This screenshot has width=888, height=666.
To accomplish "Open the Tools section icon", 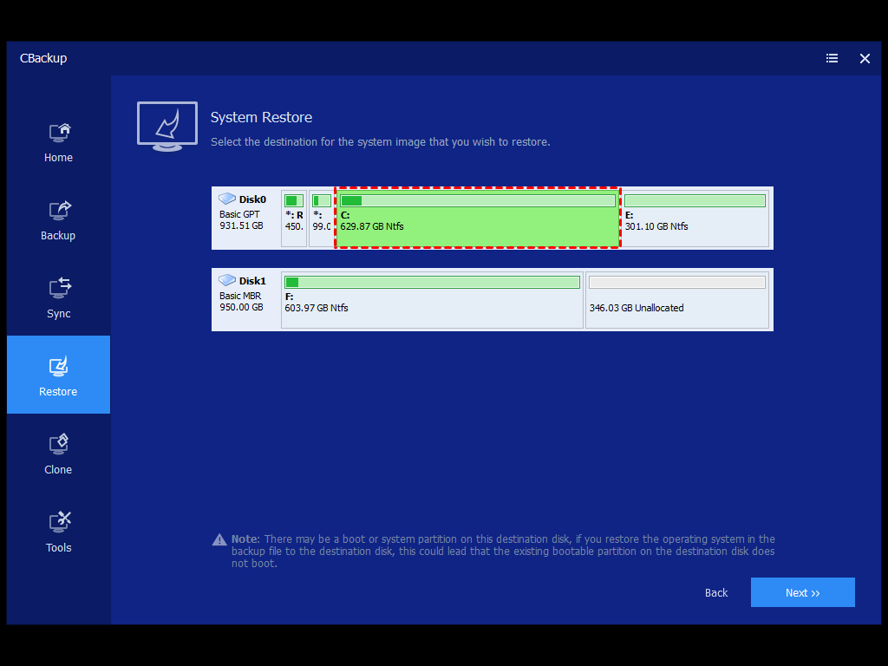I will coord(59,523).
